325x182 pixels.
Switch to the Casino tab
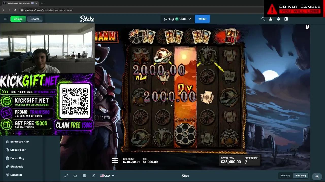(18, 19)
